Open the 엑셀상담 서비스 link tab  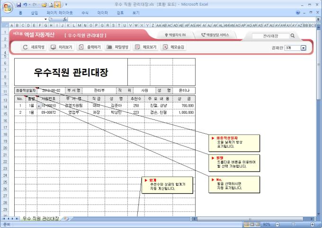pyautogui.click(x=215, y=35)
